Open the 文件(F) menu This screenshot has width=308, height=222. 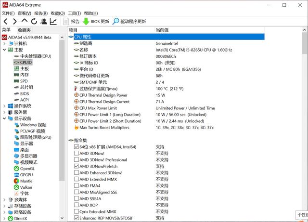coord(8,13)
